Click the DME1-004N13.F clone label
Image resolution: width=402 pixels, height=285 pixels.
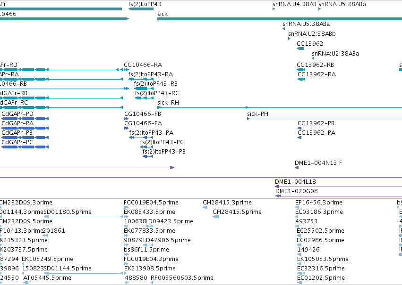318,163
